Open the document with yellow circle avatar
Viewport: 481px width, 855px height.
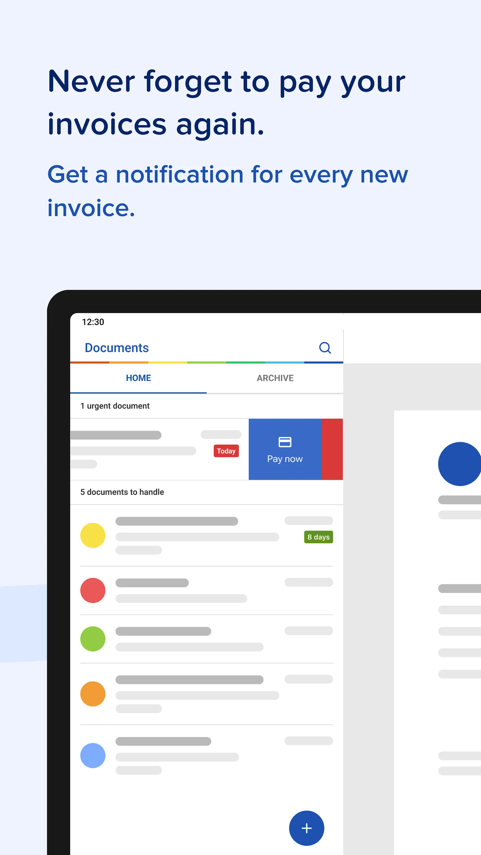point(207,535)
